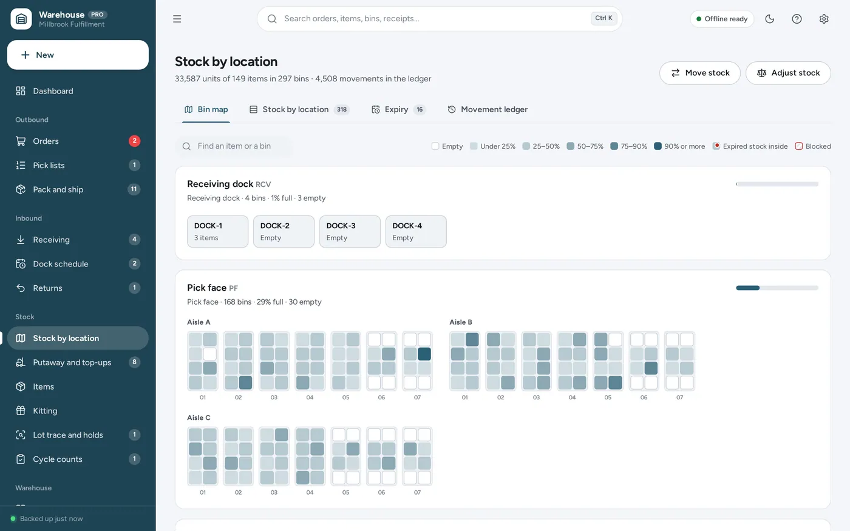Open the settings gear icon
The image size is (850, 531).
824,19
